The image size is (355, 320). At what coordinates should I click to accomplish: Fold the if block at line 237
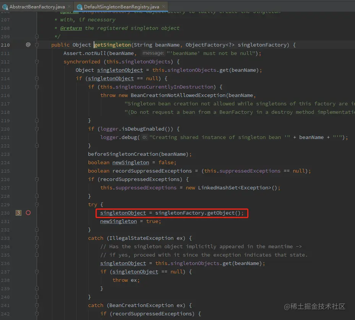[x=37, y=272]
